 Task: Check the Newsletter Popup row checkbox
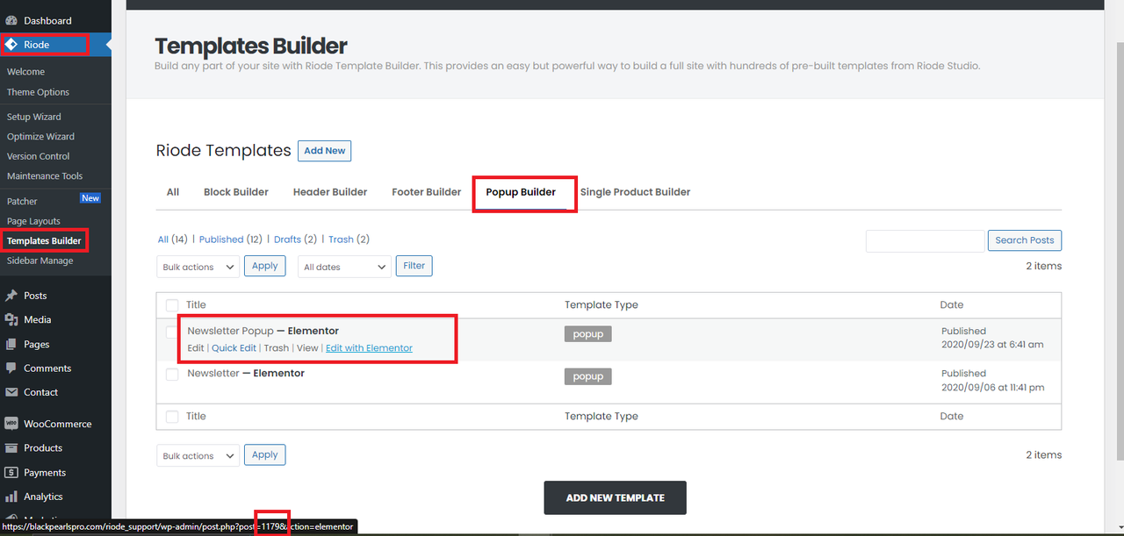point(172,332)
